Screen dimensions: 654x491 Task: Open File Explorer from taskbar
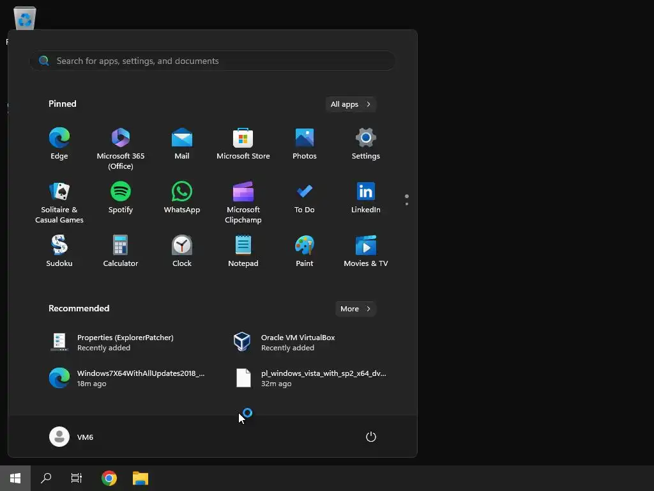point(141,478)
